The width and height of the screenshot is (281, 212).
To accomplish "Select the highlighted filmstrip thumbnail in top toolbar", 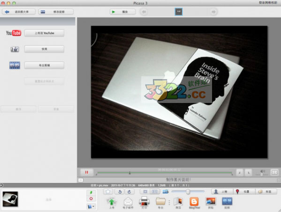I will (179, 12).
